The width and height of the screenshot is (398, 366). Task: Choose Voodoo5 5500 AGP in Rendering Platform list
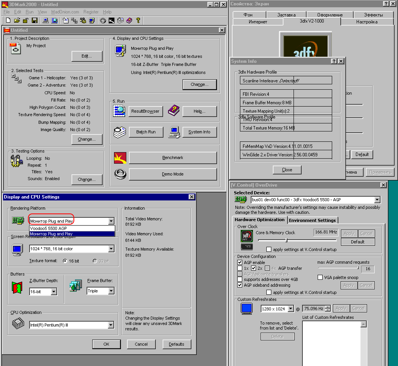point(72,228)
